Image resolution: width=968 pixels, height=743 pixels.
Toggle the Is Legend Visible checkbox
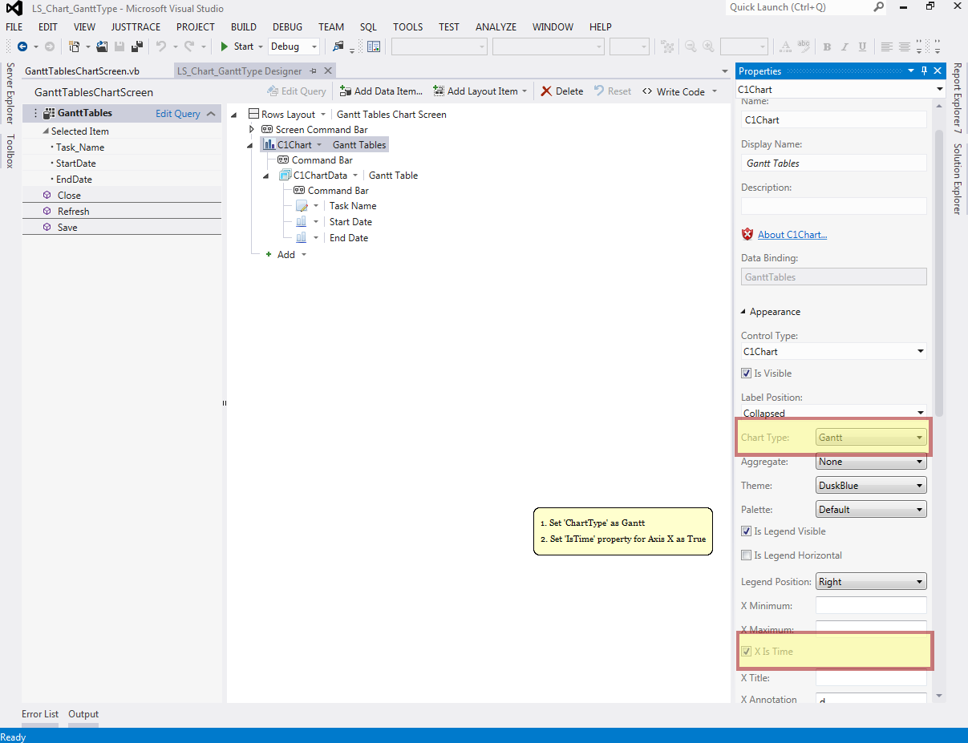pos(747,531)
